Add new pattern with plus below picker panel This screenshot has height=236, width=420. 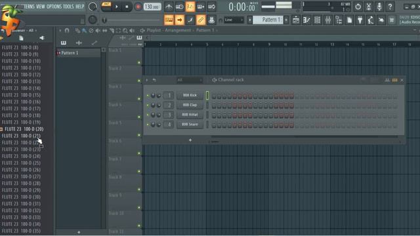[x=79, y=232]
